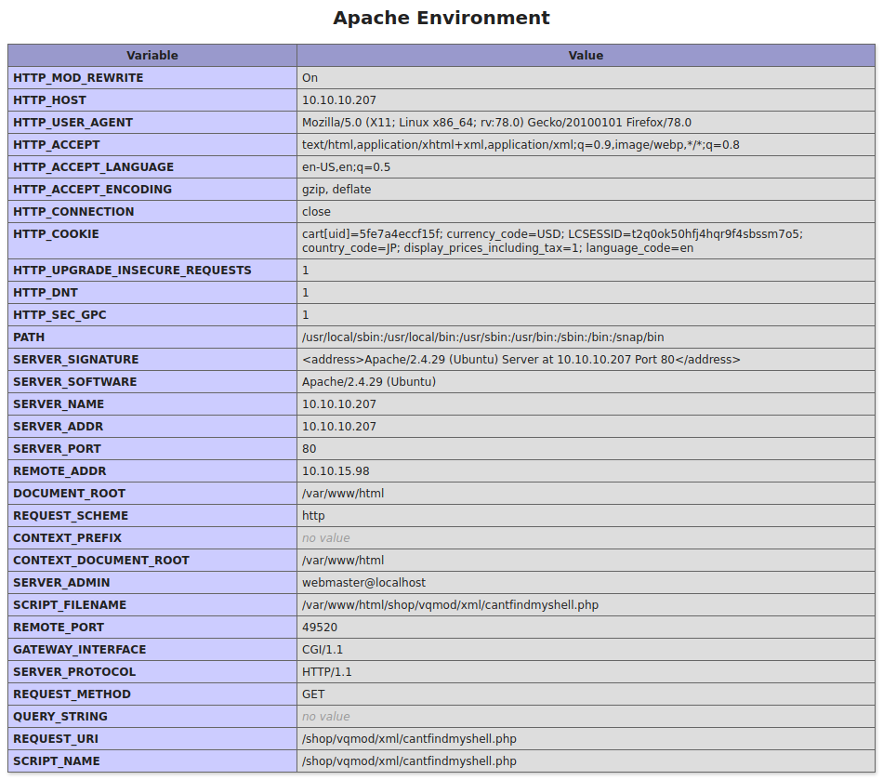This screenshot has width=883, height=780.
Task: Click the SERVER_SIGNATURE address value
Action: (521, 360)
